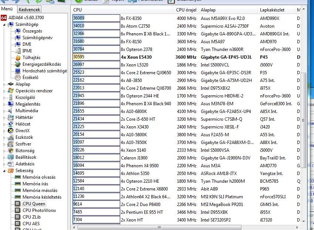This screenshot has height=230, width=314.
Task: Sort by Lapkakészlet column header
Action: (276, 10)
